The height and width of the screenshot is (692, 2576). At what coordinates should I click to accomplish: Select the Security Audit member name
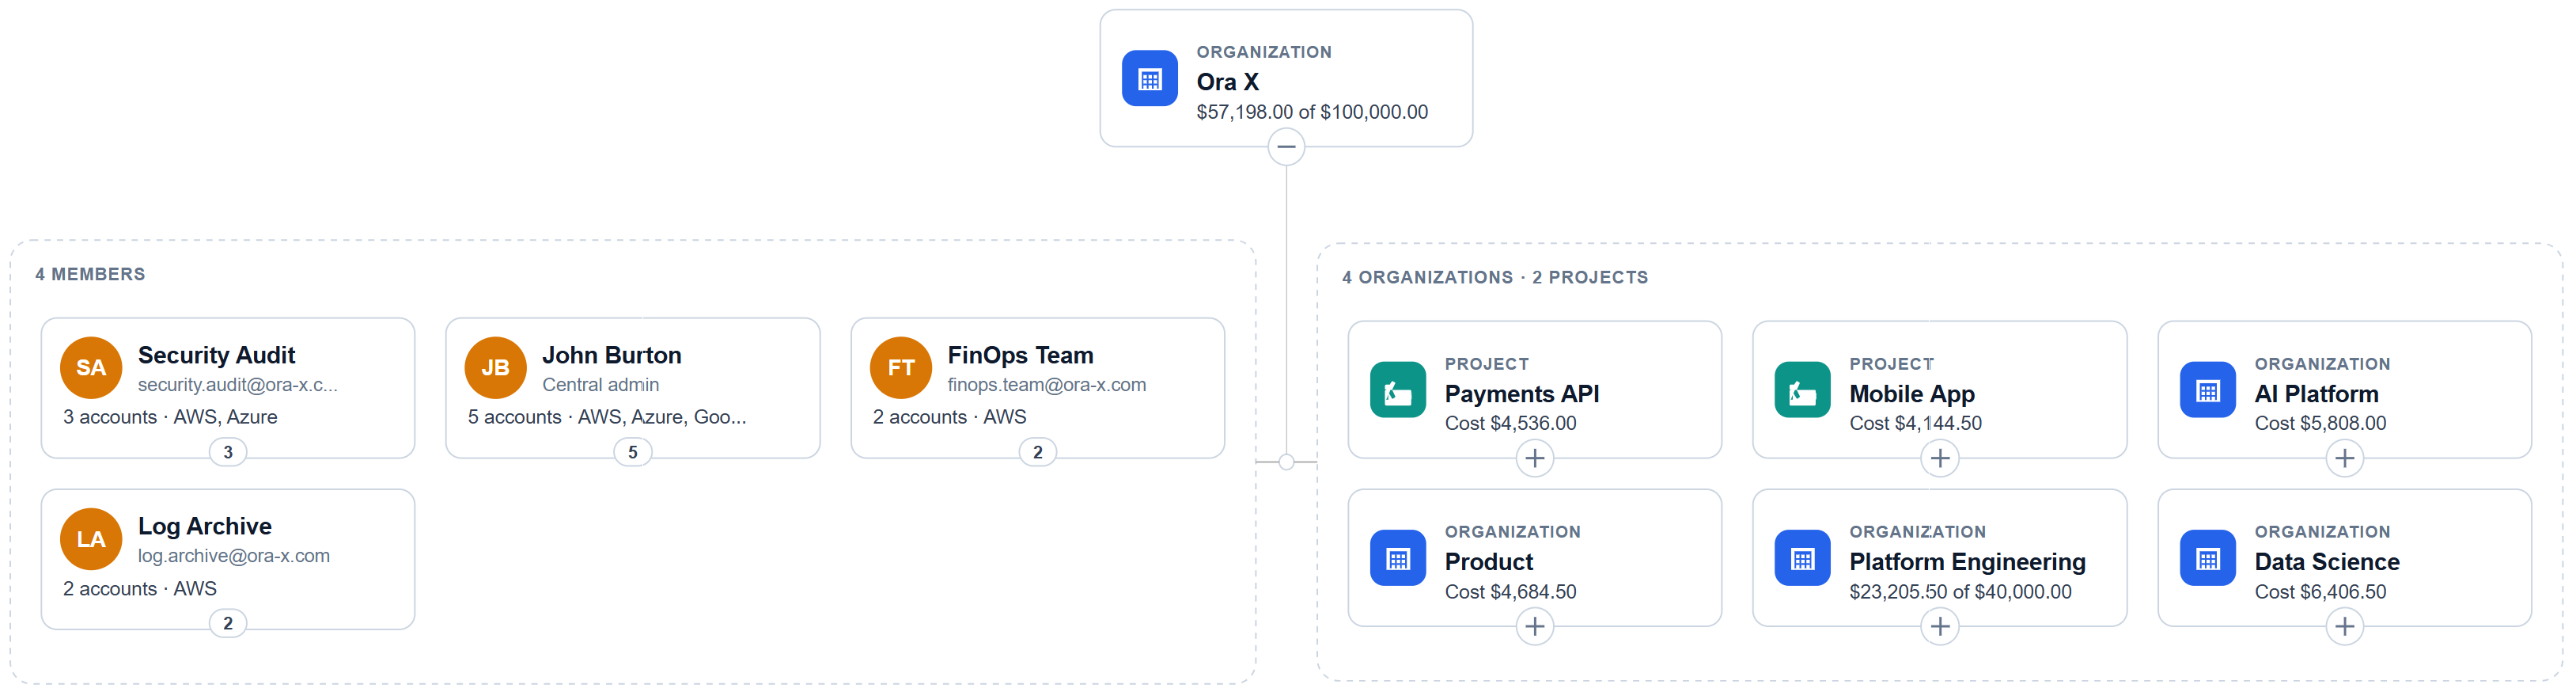pos(216,355)
